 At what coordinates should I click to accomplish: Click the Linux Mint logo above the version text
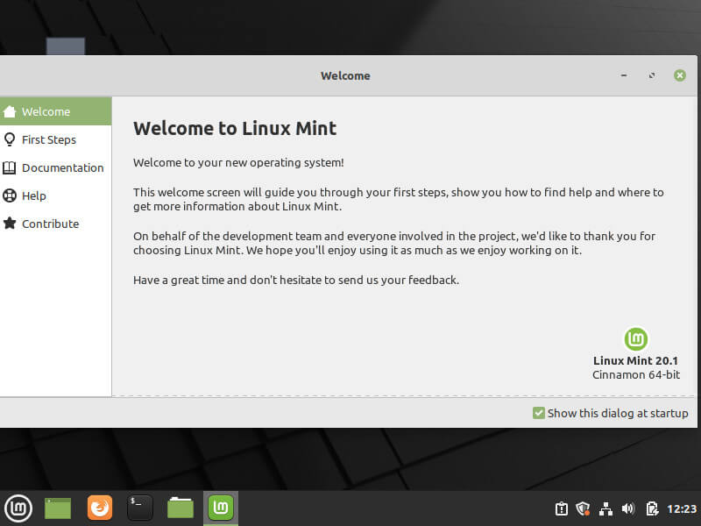click(635, 339)
